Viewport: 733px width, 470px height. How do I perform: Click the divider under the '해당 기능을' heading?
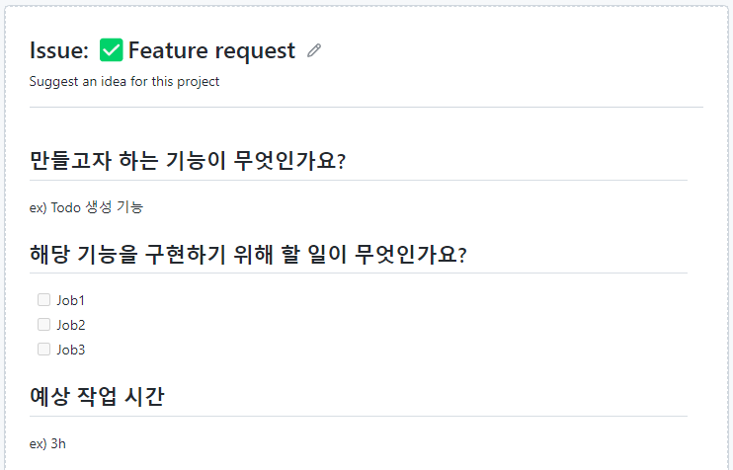[359, 273]
